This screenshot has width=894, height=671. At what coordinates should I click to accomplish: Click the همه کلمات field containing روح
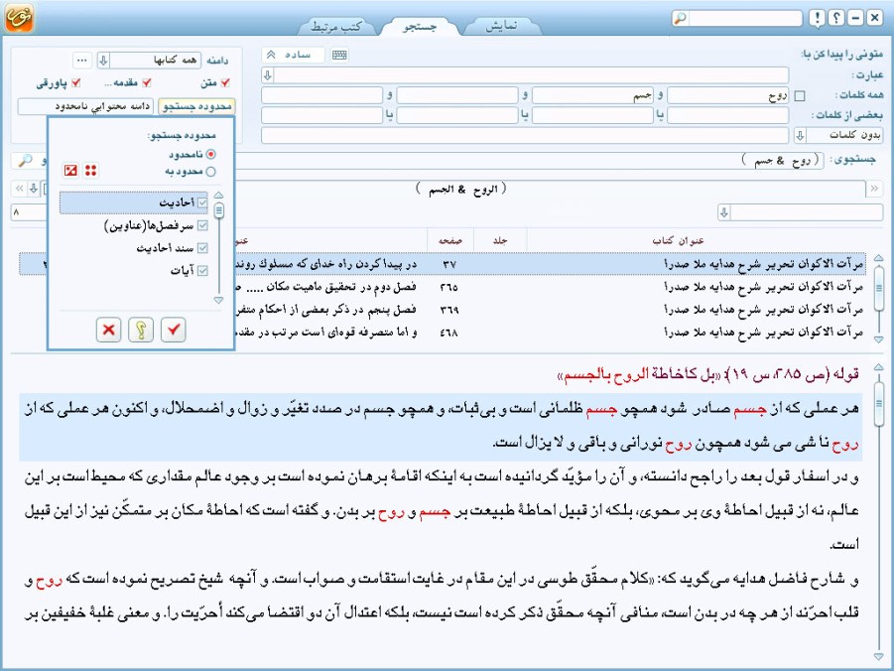point(728,96)
